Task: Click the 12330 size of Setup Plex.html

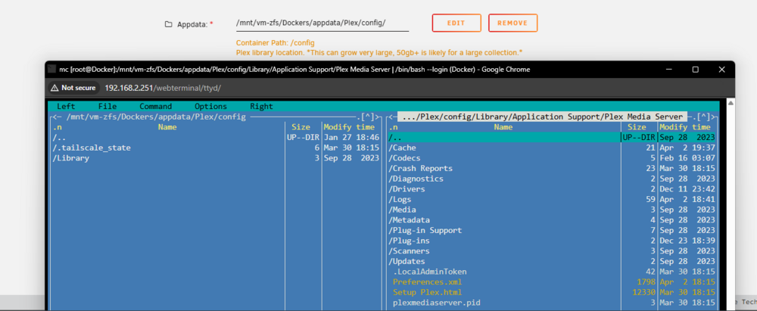Action: (644, 292)
